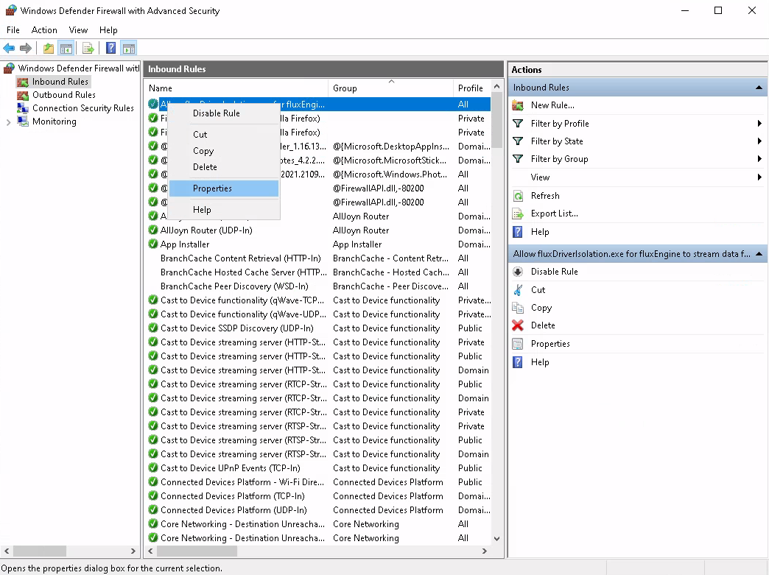Click Delete in Actions pane
This screenshot has height=575, width=769.
543,325
